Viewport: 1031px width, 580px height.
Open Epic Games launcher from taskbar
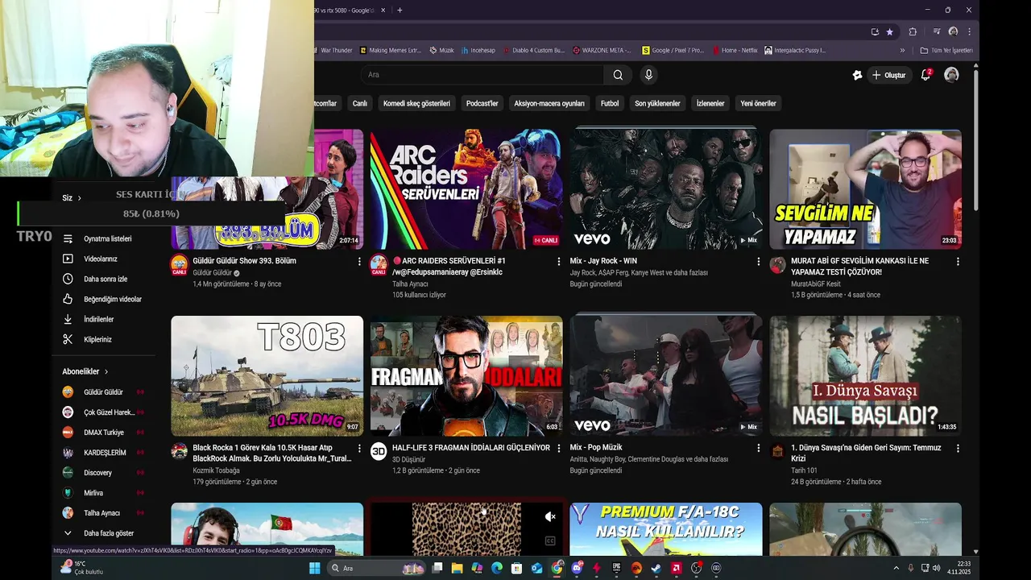[616, 568]
